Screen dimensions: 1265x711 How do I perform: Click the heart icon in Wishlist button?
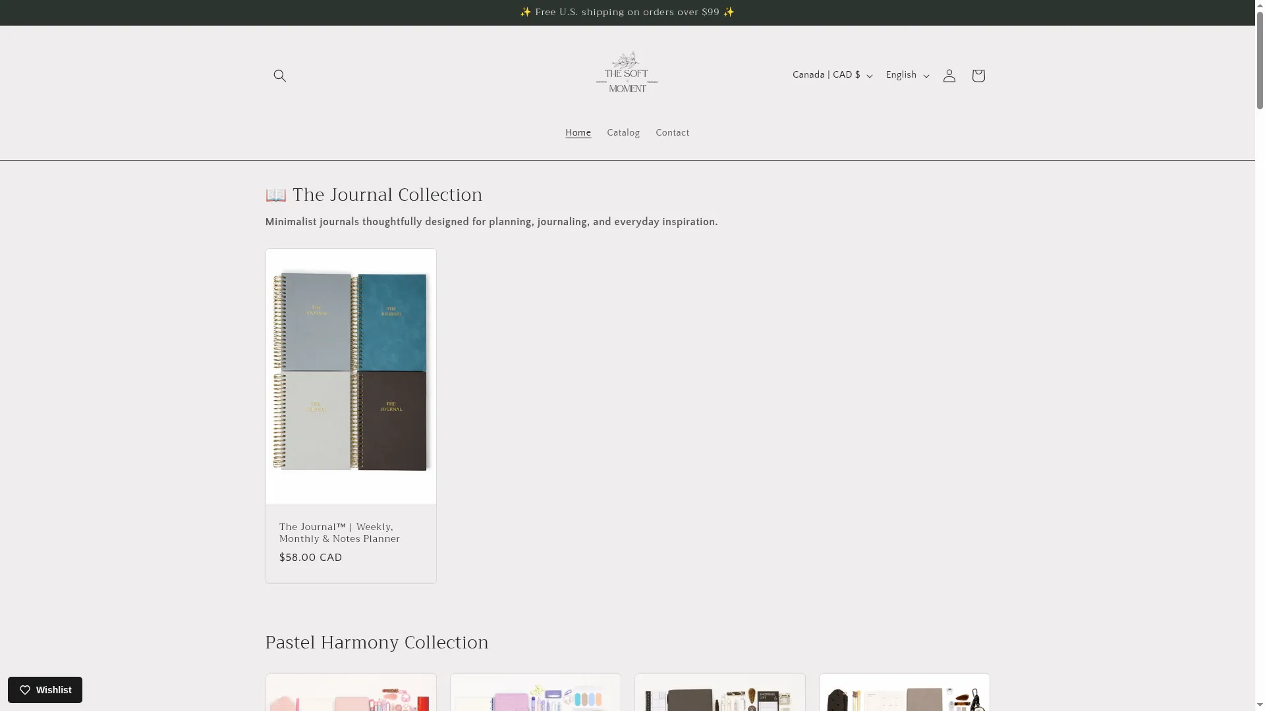coord(25,690)
